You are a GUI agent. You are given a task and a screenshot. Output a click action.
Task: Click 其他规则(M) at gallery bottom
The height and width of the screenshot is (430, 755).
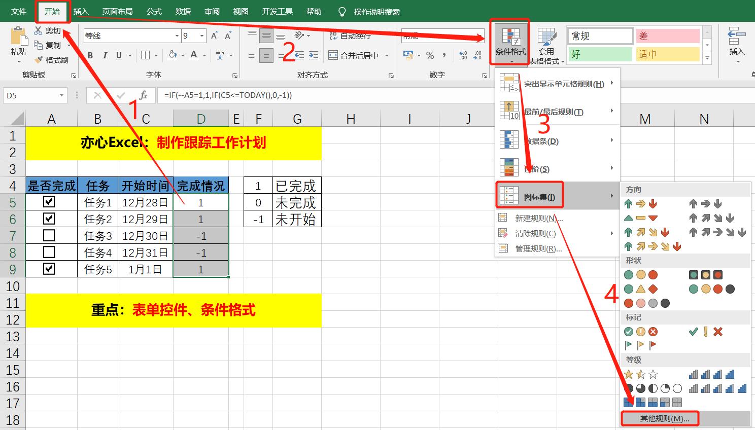coord(660,418)
